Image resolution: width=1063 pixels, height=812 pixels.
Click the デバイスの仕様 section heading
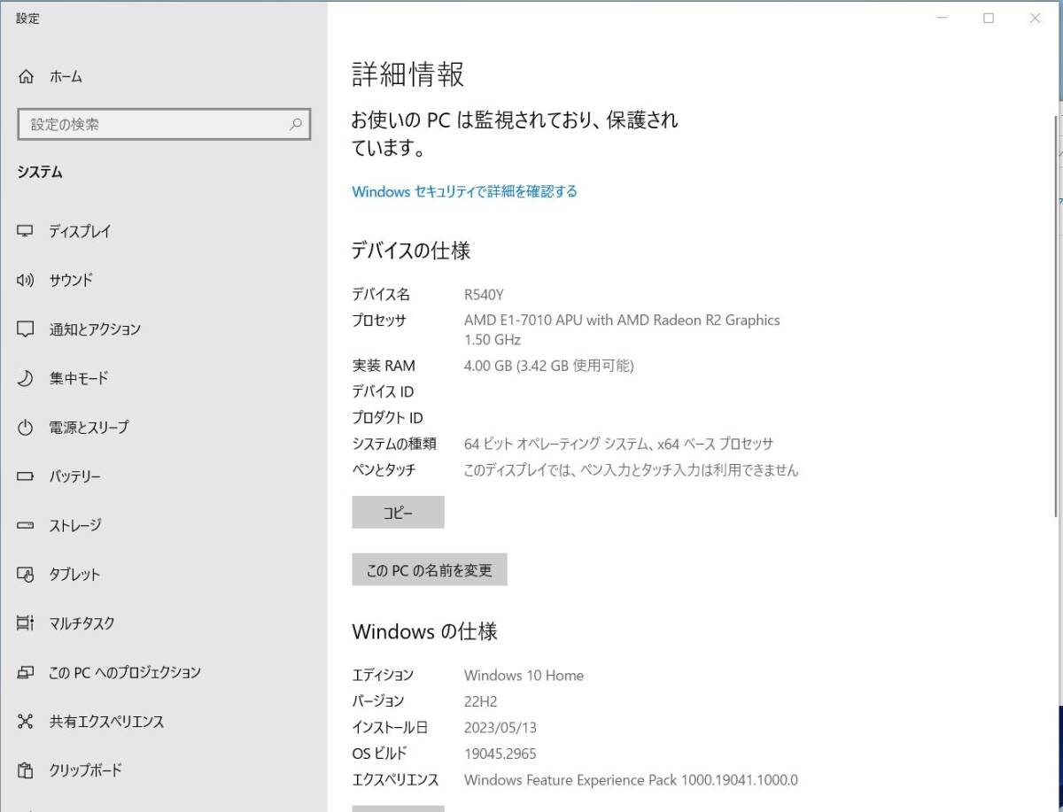point(411,251)
